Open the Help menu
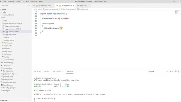 (41, 1)
